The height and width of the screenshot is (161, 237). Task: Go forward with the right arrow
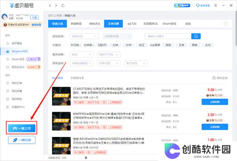(56, 6)
